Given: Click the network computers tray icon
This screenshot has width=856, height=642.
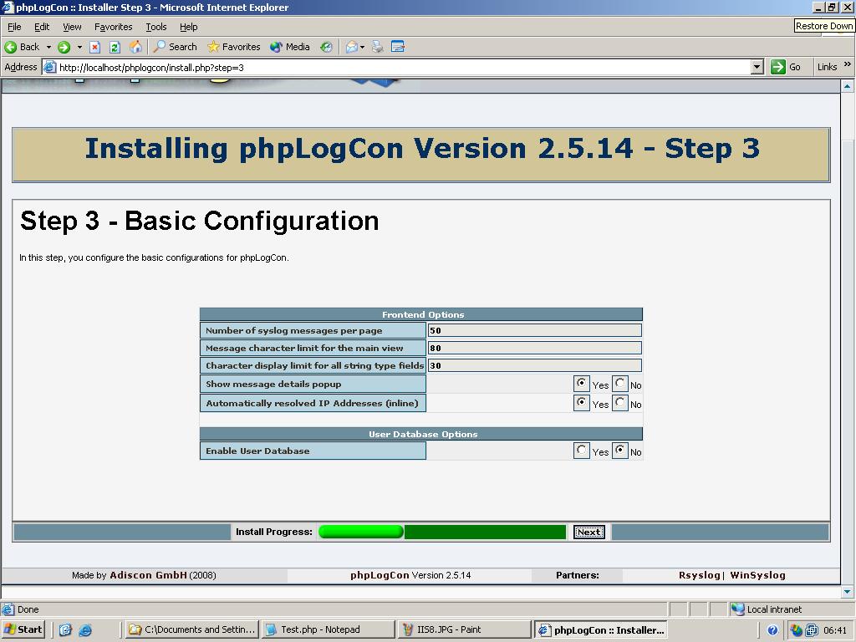Looking at the screenshot, I should (x=812, y=630).
